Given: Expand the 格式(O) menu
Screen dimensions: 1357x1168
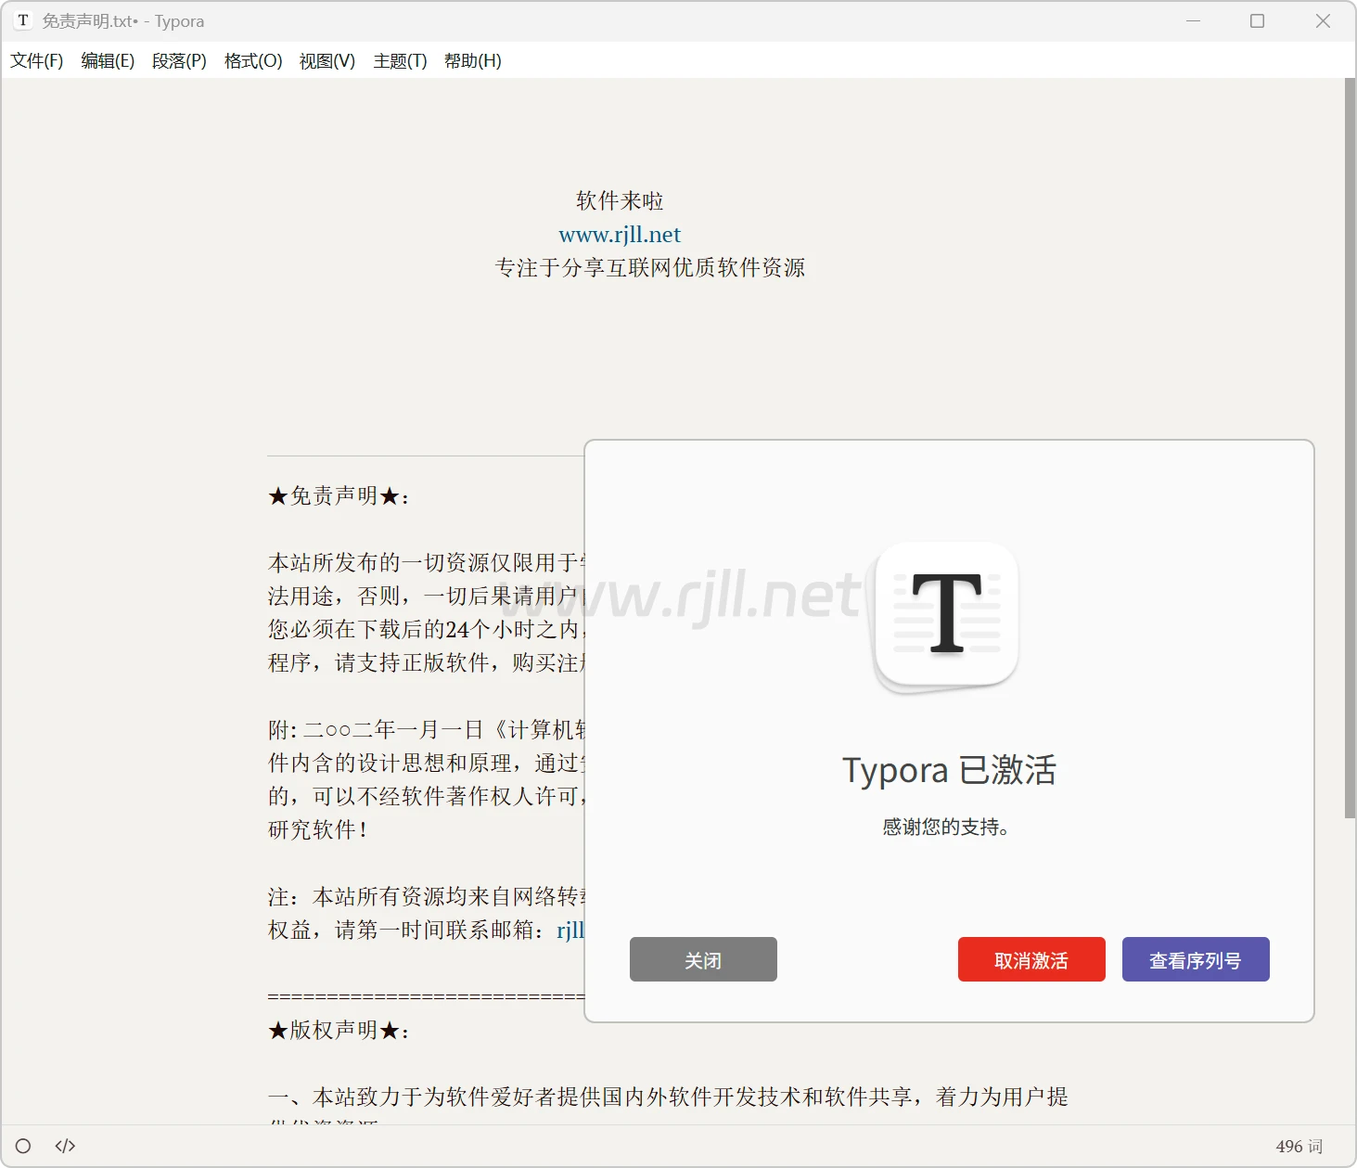Looking at the screenshot, I should pyautogui.click(x=253, y=61).
